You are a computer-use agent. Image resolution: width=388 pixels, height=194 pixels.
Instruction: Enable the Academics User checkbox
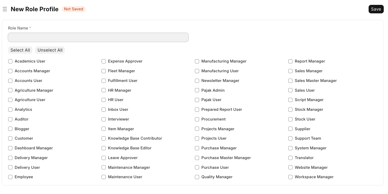[10, 61]
